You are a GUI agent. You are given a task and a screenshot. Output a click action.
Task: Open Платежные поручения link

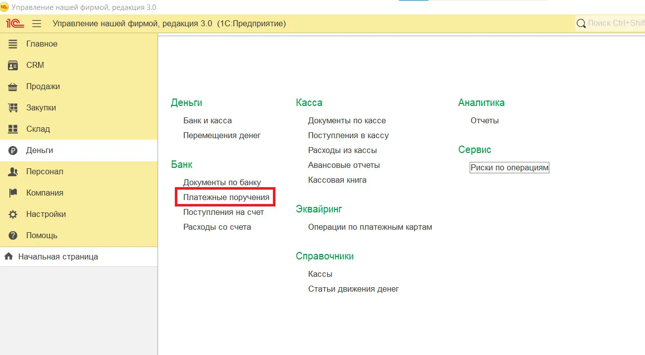coord(226,198)
